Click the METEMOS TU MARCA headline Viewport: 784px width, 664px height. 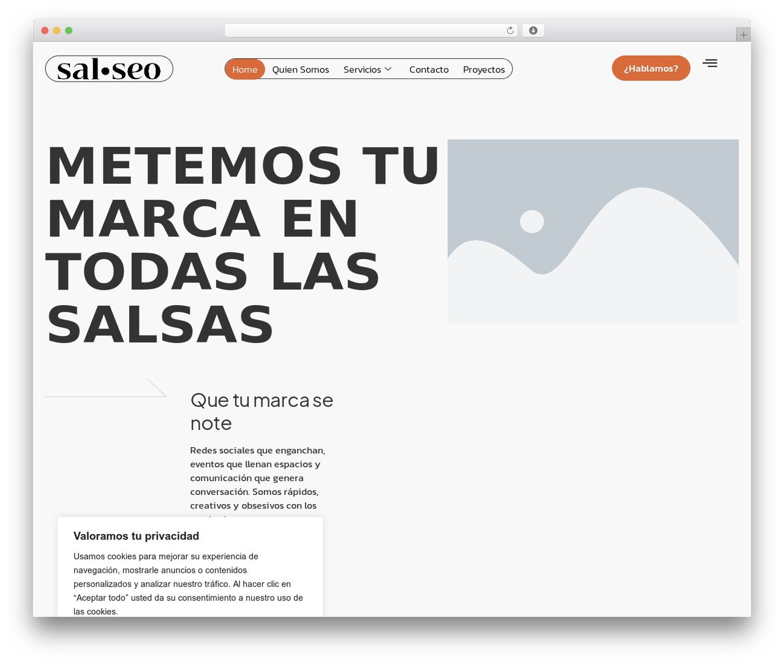point(243,244)
